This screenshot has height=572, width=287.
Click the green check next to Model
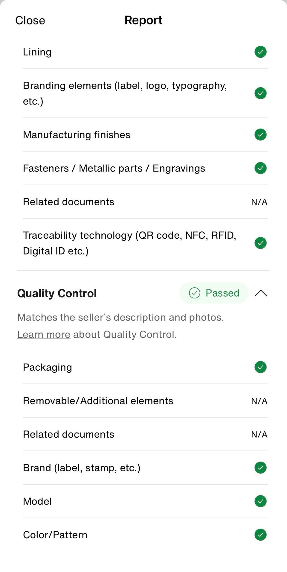(260, 501)
